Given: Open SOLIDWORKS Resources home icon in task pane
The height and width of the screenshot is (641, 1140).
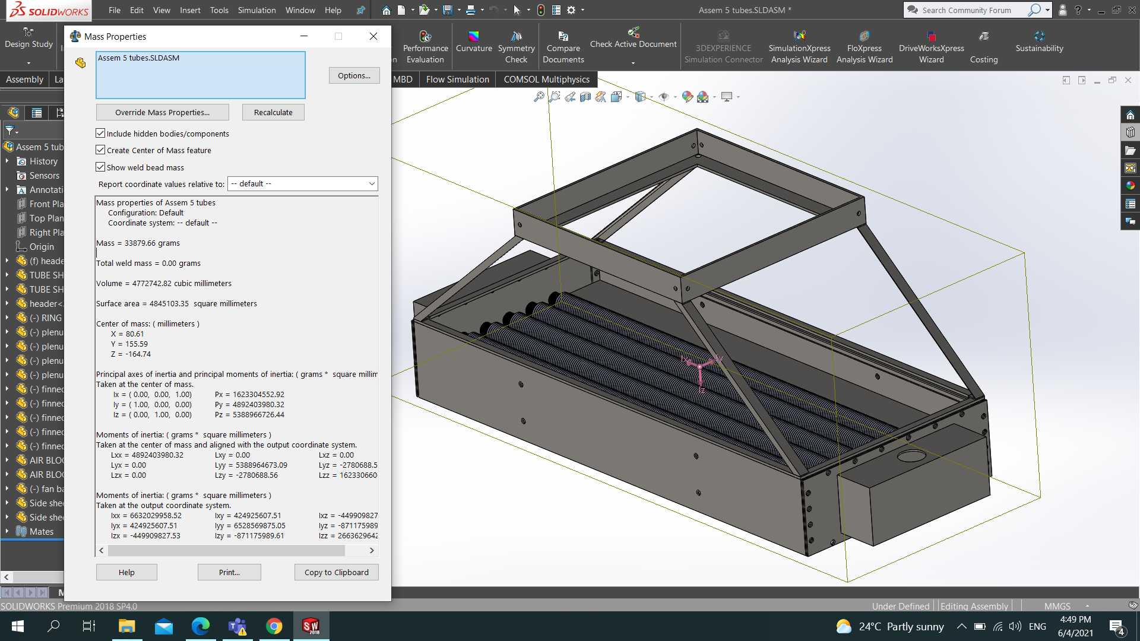Looking at the screenshot, I should 1130,115.
